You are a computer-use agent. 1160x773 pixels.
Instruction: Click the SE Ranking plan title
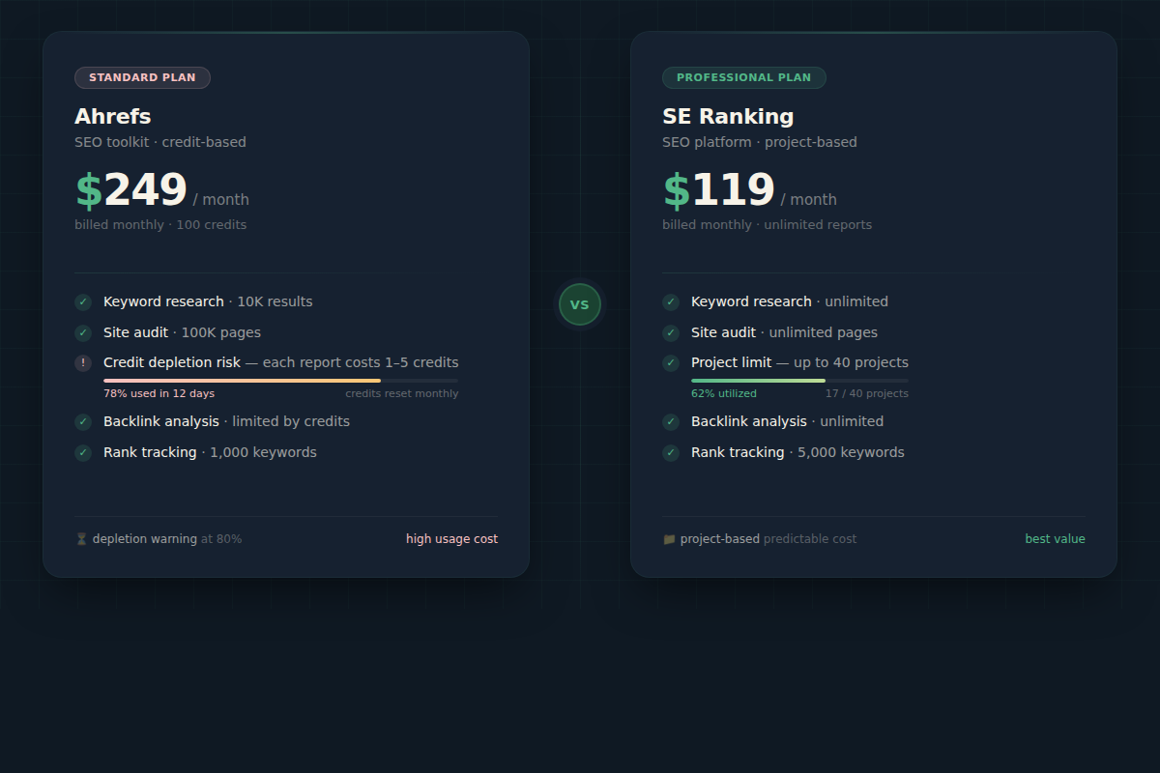[728, 117]
